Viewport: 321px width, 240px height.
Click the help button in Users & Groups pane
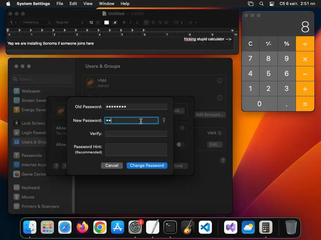click(223, 160)
